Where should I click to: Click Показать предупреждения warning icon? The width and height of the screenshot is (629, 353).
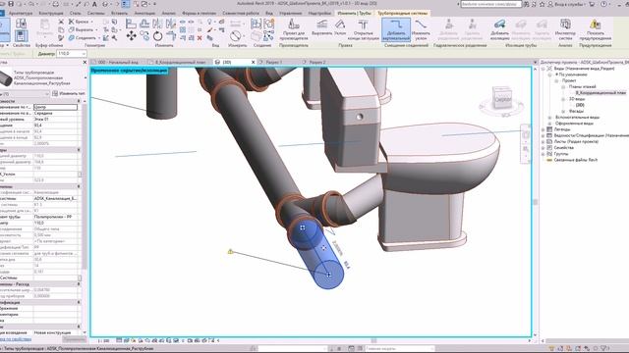596,29
